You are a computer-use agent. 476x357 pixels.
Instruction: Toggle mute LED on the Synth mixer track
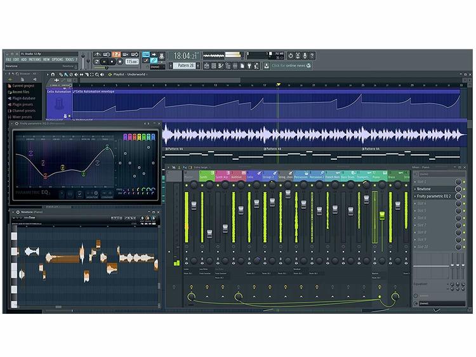click(x=202, y=185)
